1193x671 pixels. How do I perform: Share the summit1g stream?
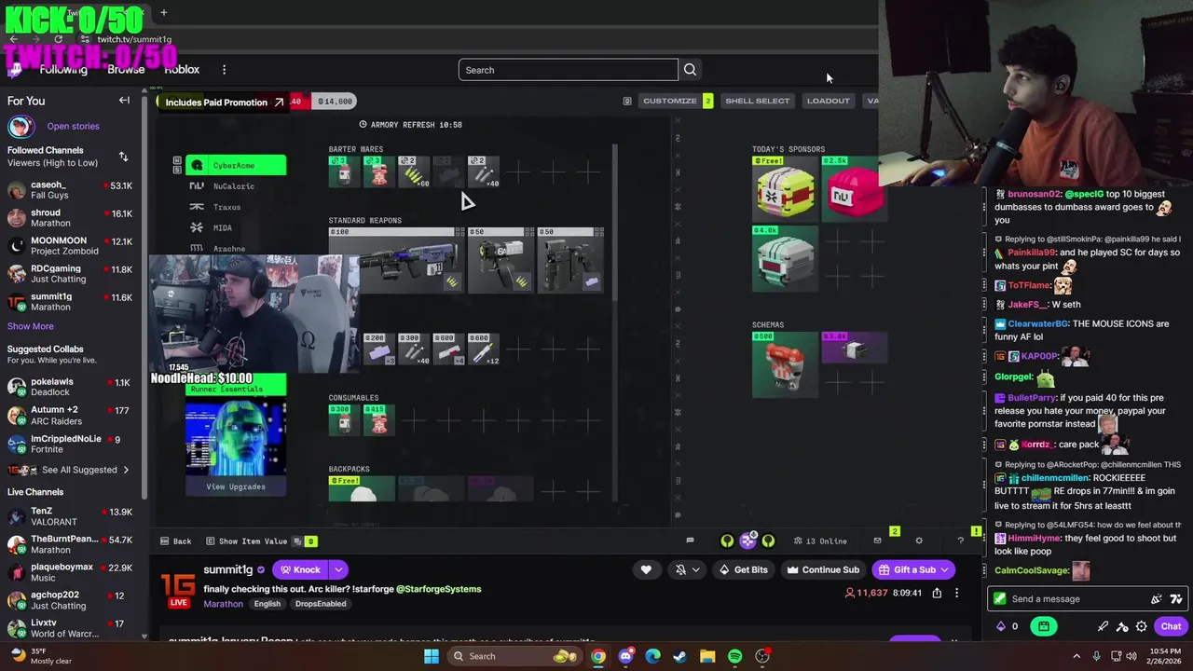[937, 593]
